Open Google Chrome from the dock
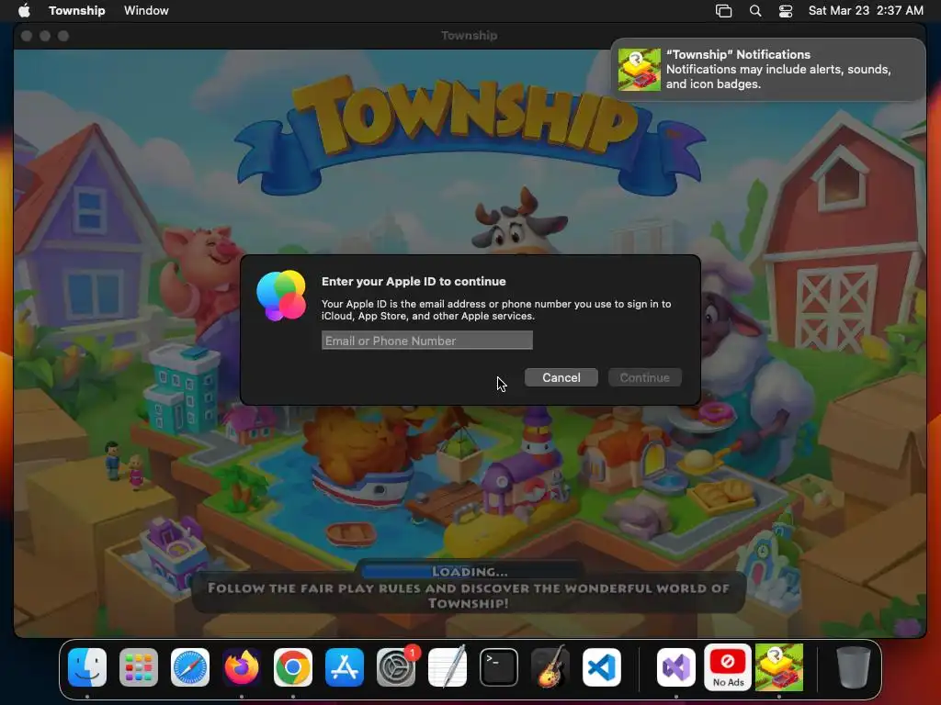The height and width of the screenshot is (705, 941). (x=293, y=667)
